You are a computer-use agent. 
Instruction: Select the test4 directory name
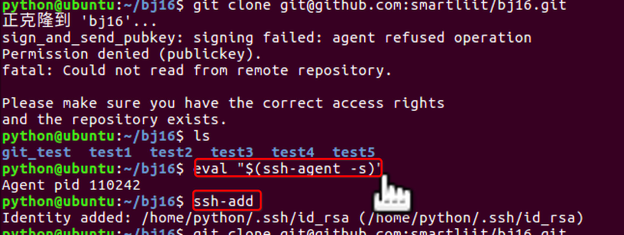pyautogui.click(x=293, y=152)
